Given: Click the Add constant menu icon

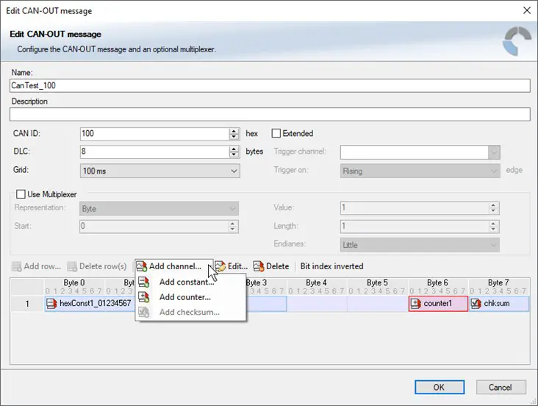Looking at the screenshot, I should 144,282.
